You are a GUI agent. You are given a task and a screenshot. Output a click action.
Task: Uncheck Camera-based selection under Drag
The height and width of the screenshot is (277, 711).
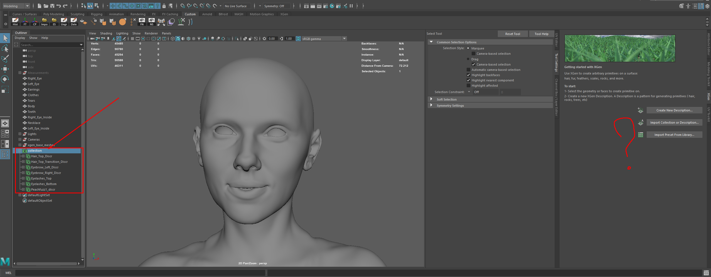(473, 64)
